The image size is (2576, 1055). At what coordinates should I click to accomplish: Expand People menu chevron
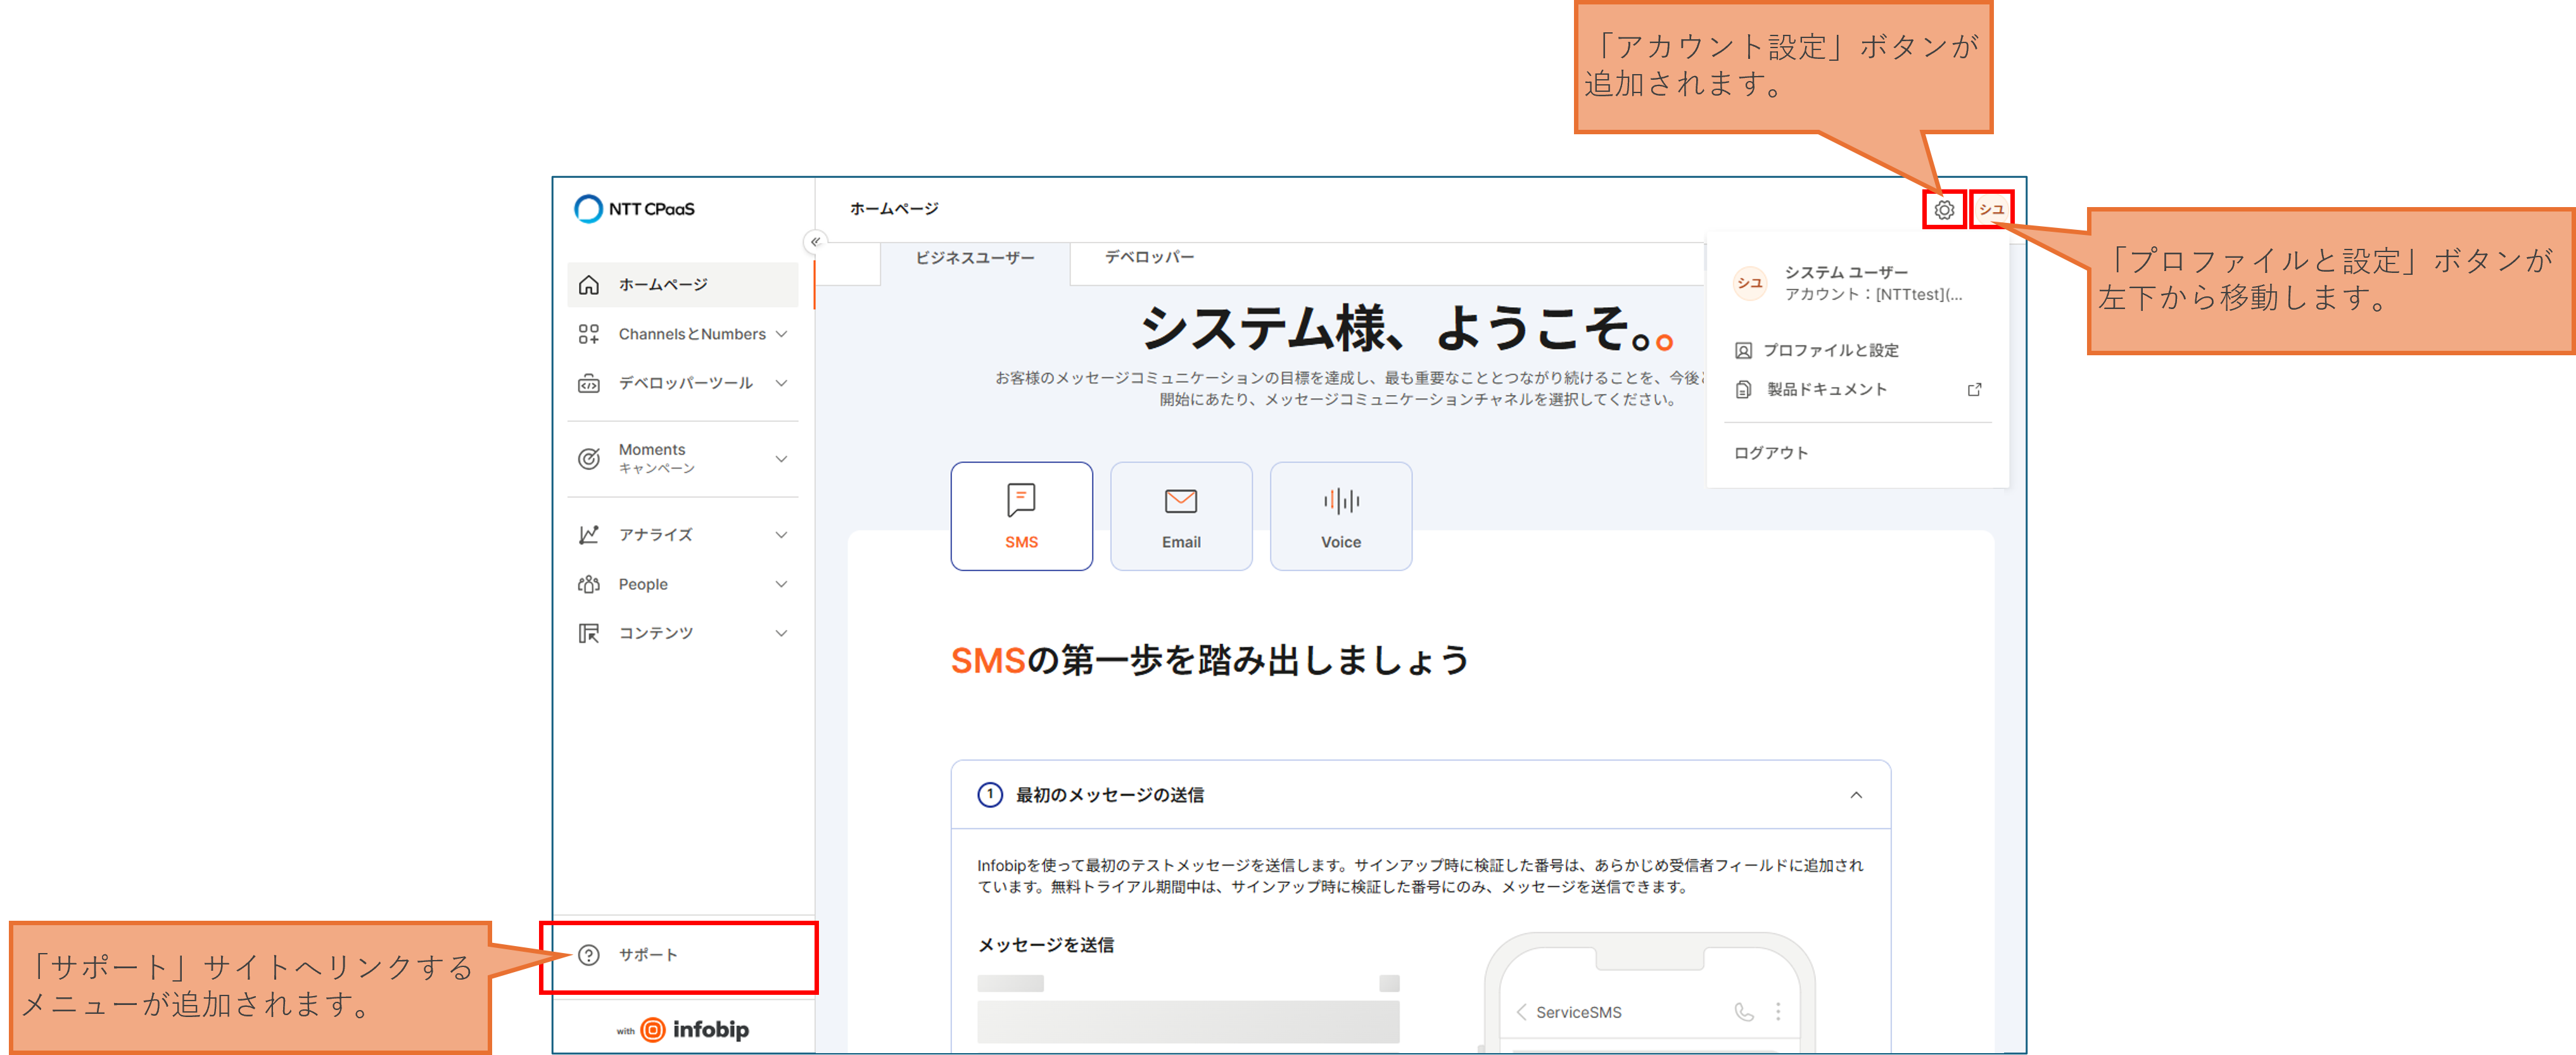781,584
